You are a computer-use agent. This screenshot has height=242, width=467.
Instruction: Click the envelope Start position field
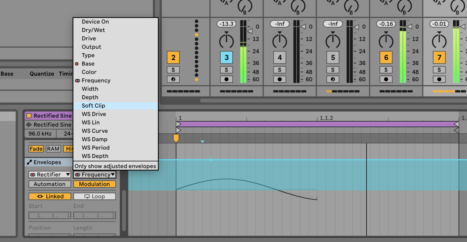(50, 216)
